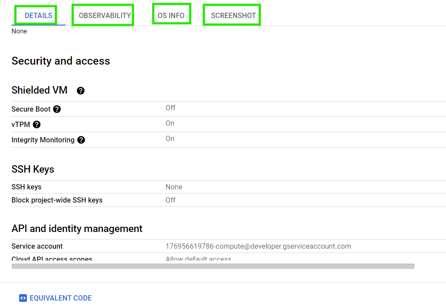Viewport: 446px width, 308px height.
Task: Click the code brackets icon beside Equivalent Code
Action: point(22,298)
